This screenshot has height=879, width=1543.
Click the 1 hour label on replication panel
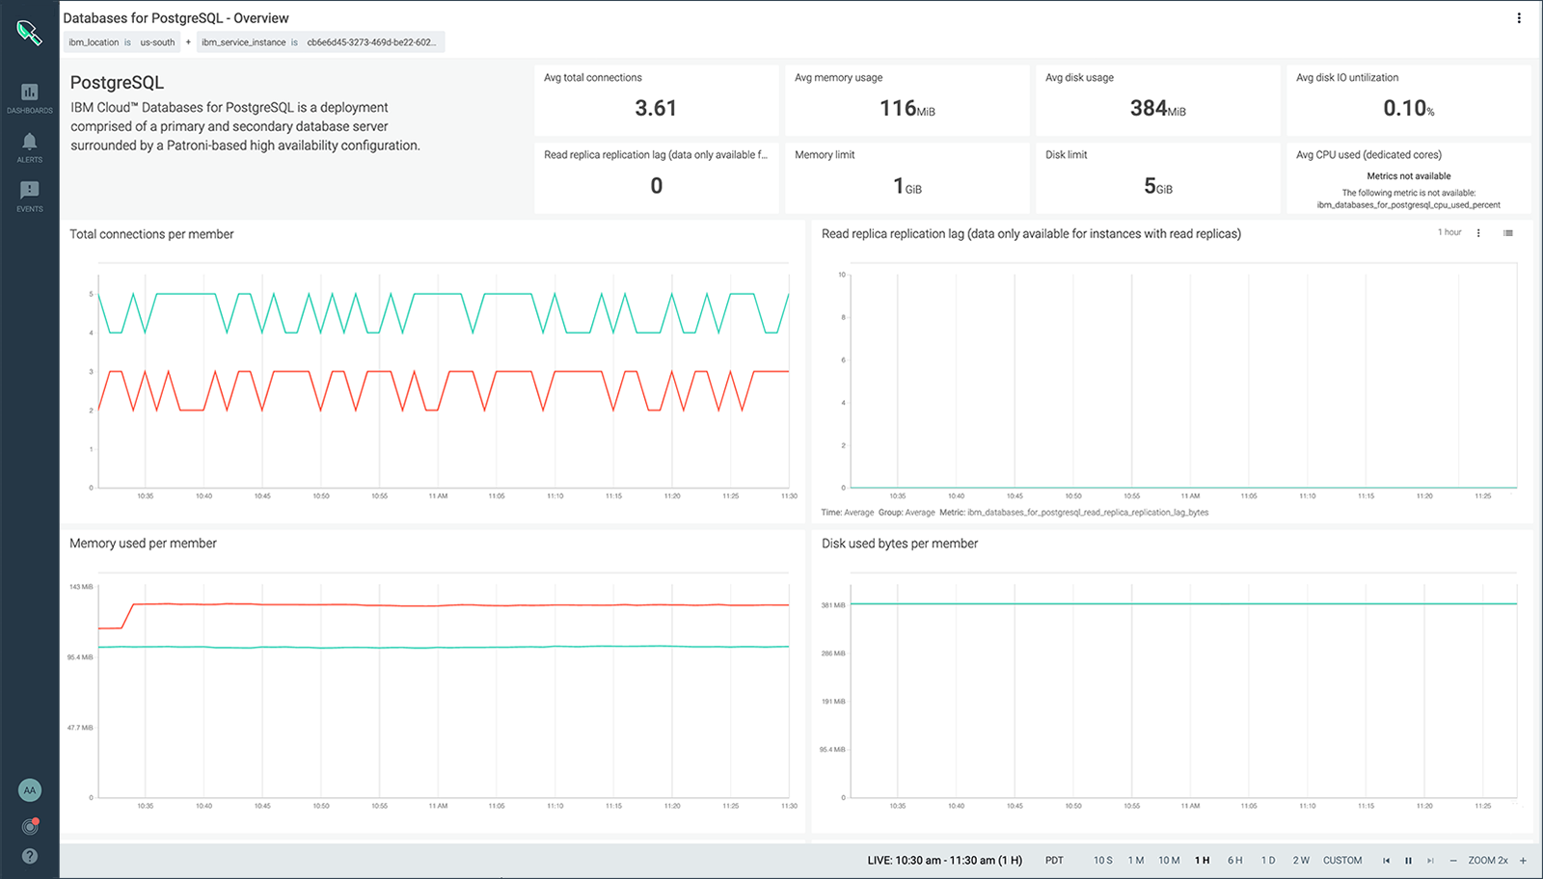pyautogui.click(x=1449, y=232)
